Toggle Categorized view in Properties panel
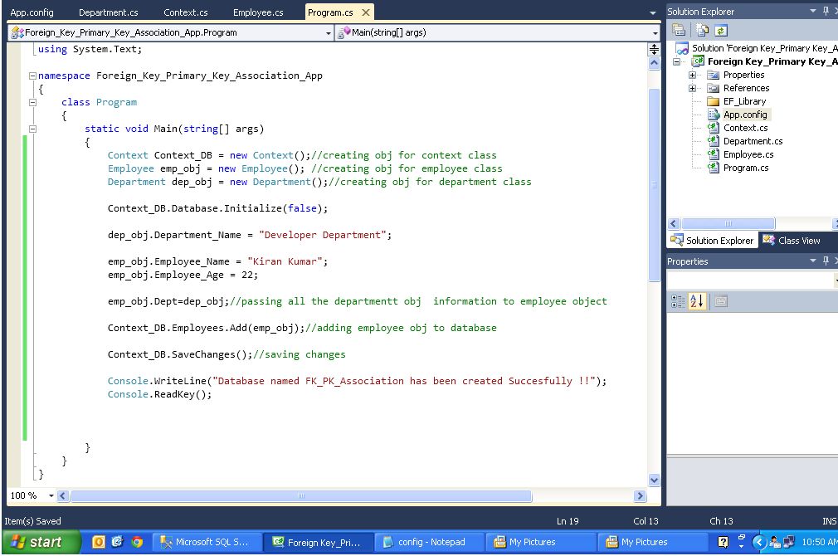Image resolution: width=838 pixels, height=556 pixels. [678, 301]
